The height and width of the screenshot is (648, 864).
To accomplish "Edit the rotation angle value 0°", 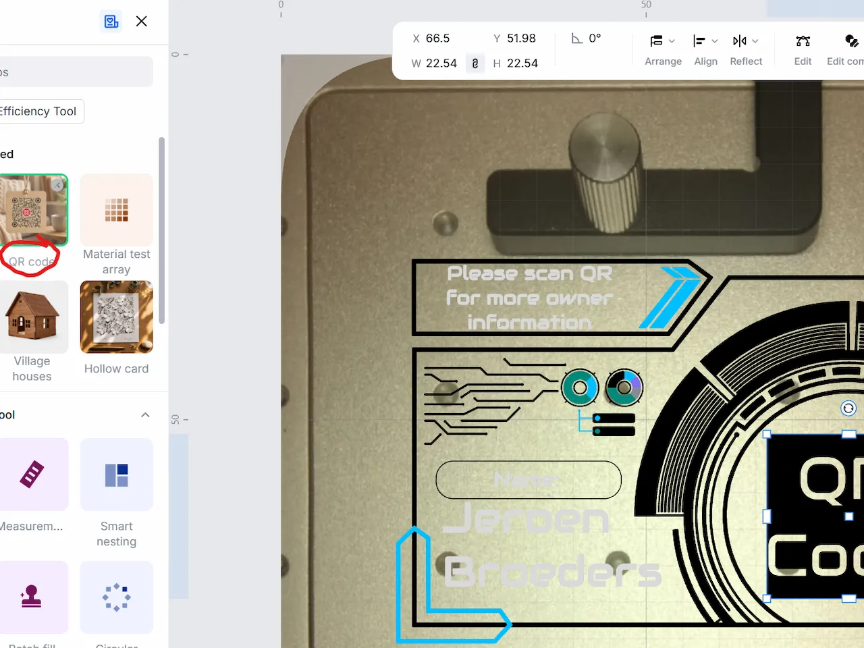I will pyautogui.click(x=595, y=38).
